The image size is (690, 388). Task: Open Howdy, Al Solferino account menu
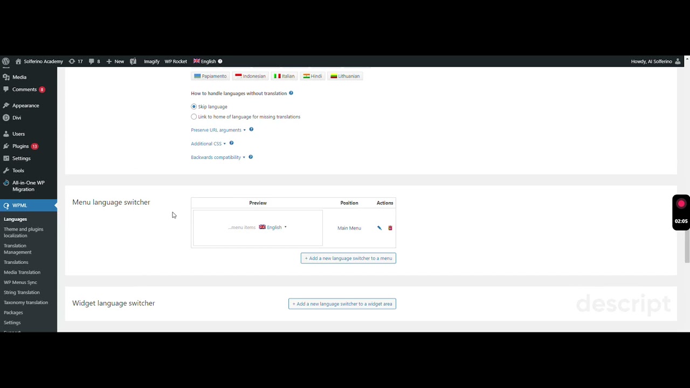tap(656, 61)
